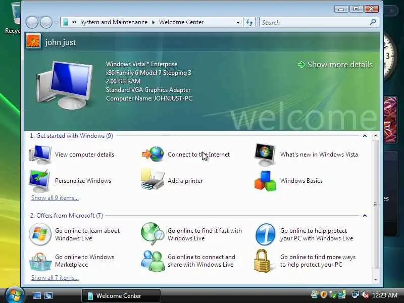Open What's new in Windows Vista label
Screen dimensions: 404x303
pos(319,155)
